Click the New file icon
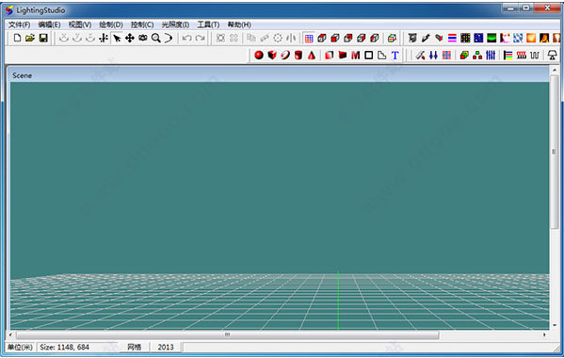This screenshot has height=358, width=564. tap(17, 38)
